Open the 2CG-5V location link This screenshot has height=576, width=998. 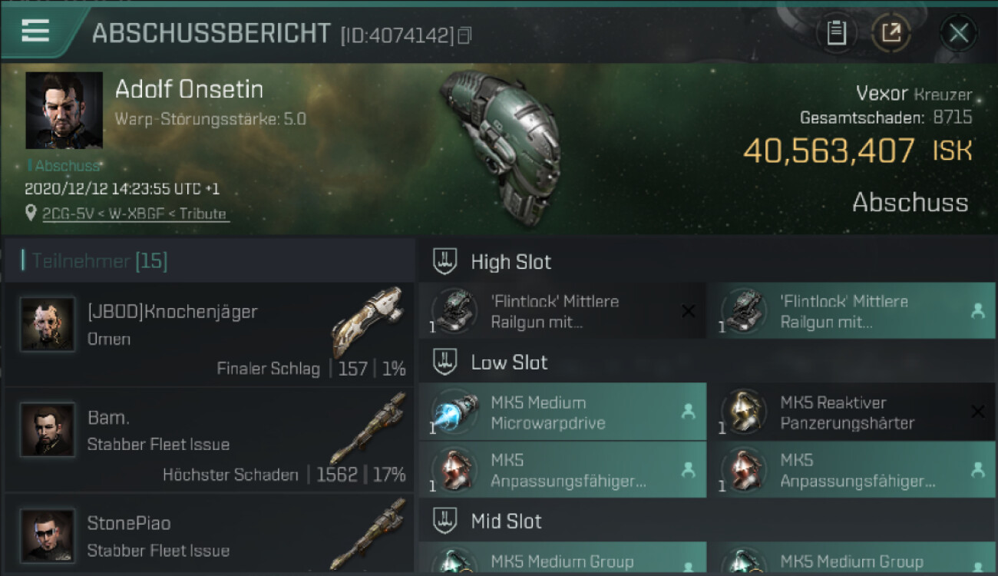tap(134, 214)
